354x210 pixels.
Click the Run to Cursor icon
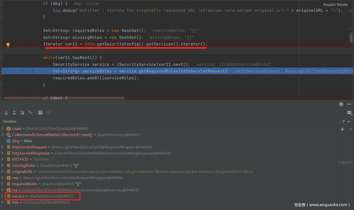click(30, 112)
